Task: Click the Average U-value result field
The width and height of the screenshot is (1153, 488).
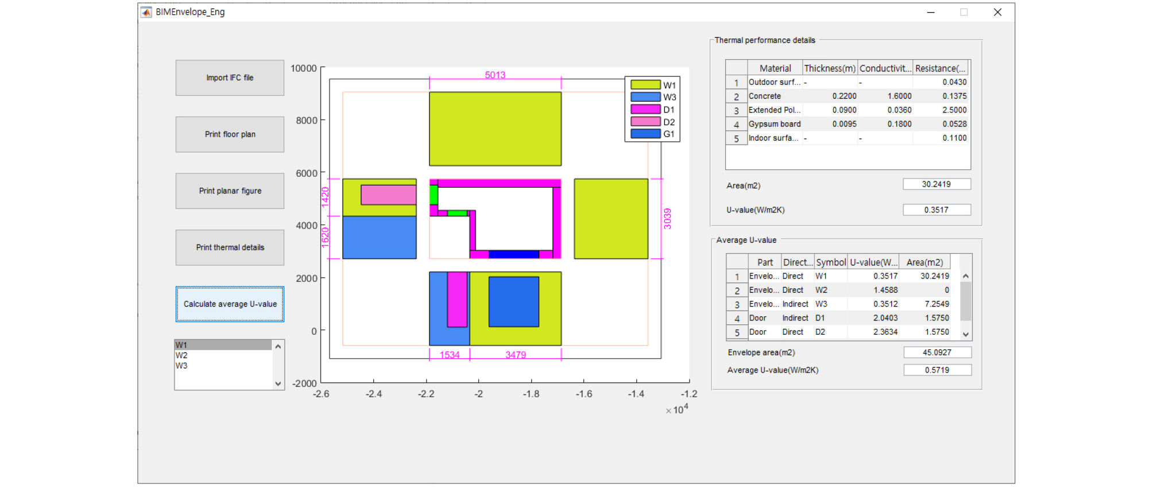Action: [937, 370]
